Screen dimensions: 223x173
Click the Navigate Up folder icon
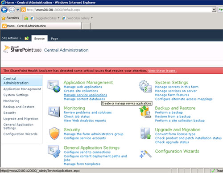point(27,38)
